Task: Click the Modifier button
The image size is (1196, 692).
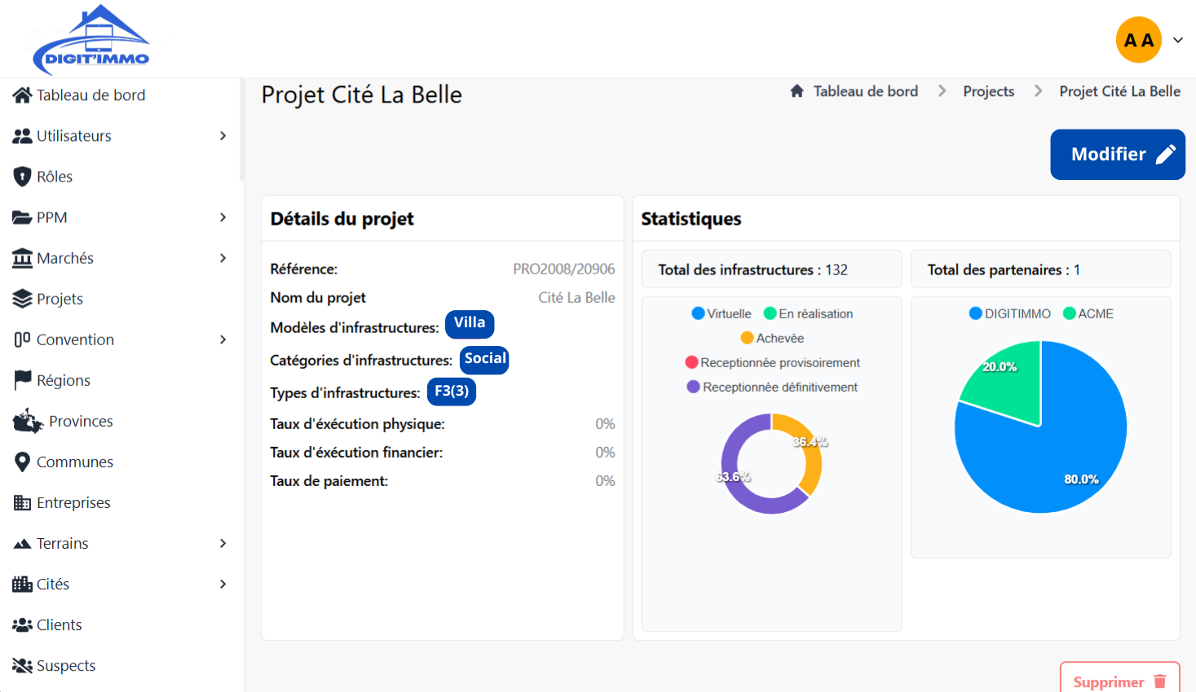Action: coord(1117,155)
